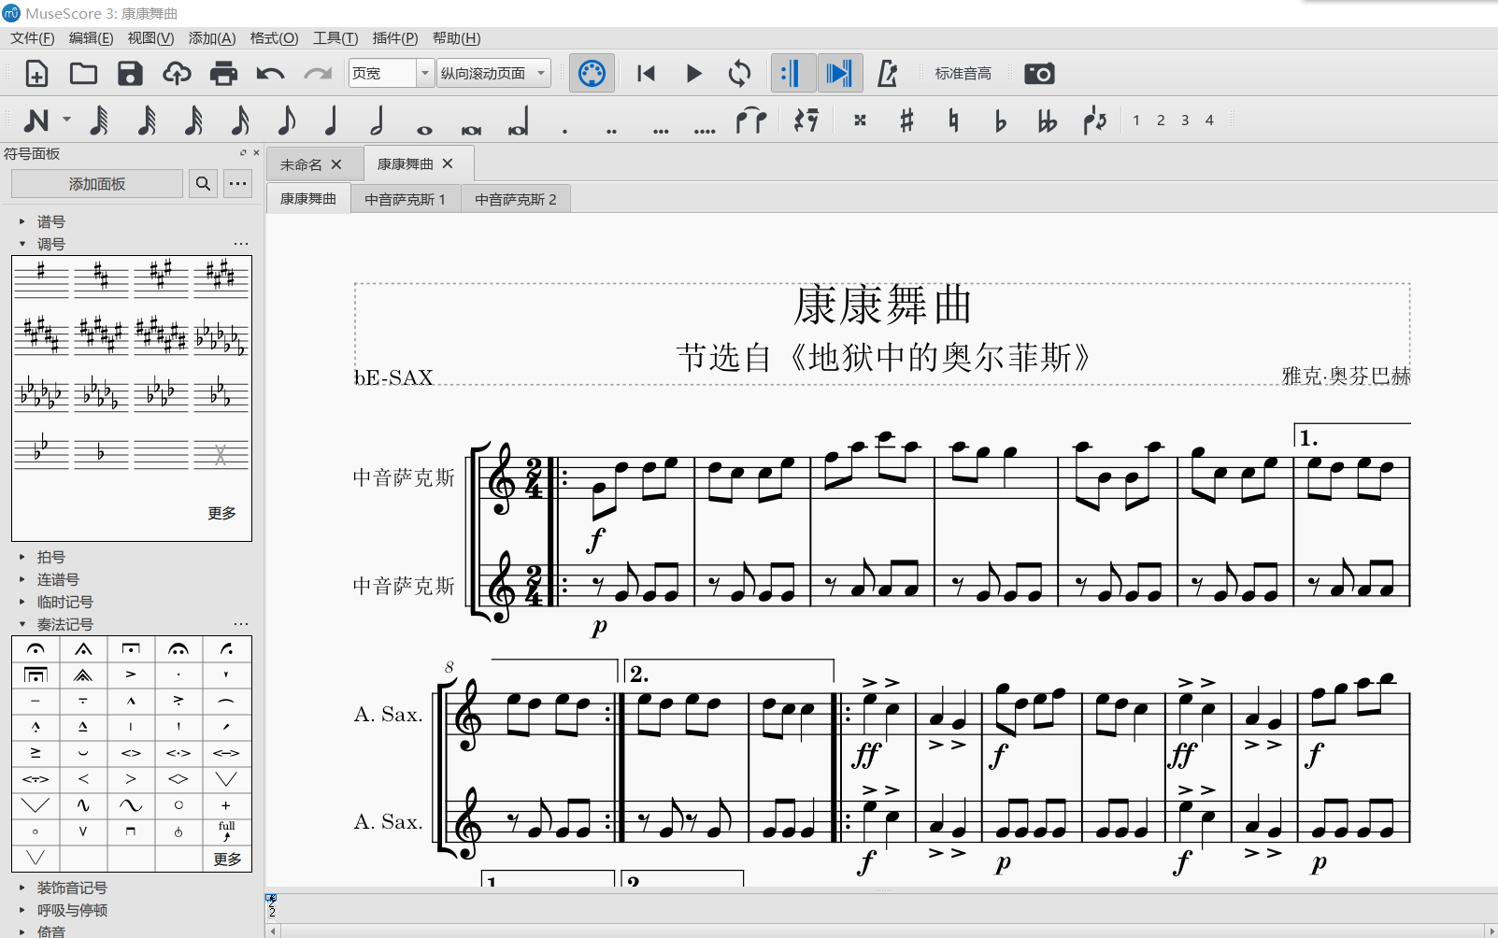This screenshot has height=938, width=1498.
Task: Open note input mode dropdown arrow
Action: (66, 120)
